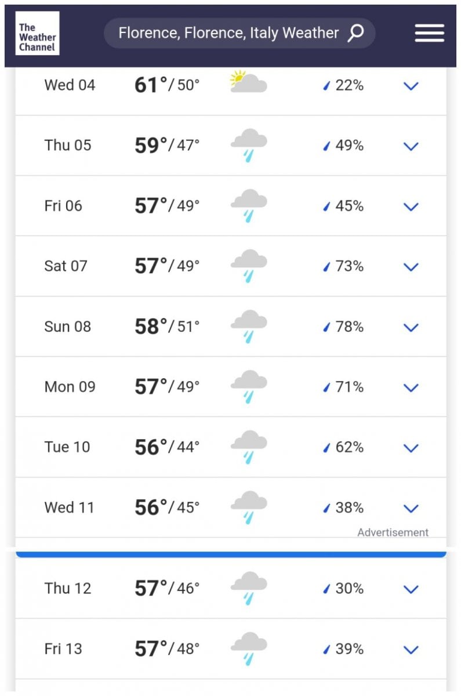461x696 pixels.
Task: Click the 59°/47° temperature for Thu 05
Action: [x=167, y=146]
